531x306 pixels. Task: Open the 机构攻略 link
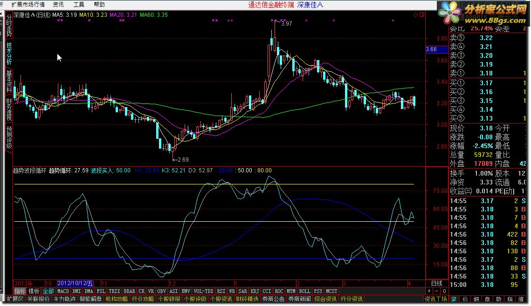(117, 299)
